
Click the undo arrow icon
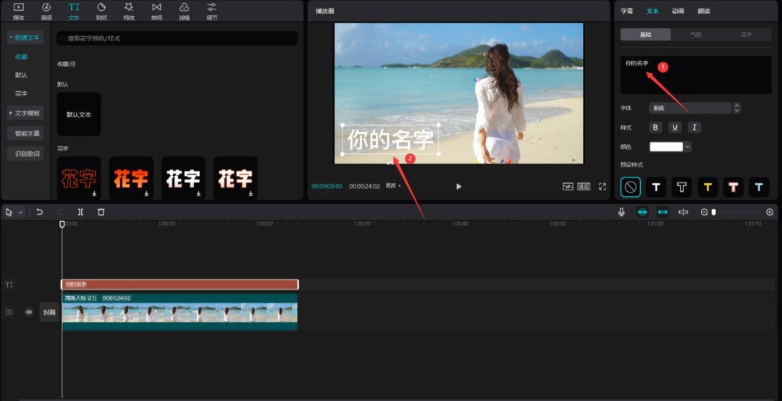point(40,212)
